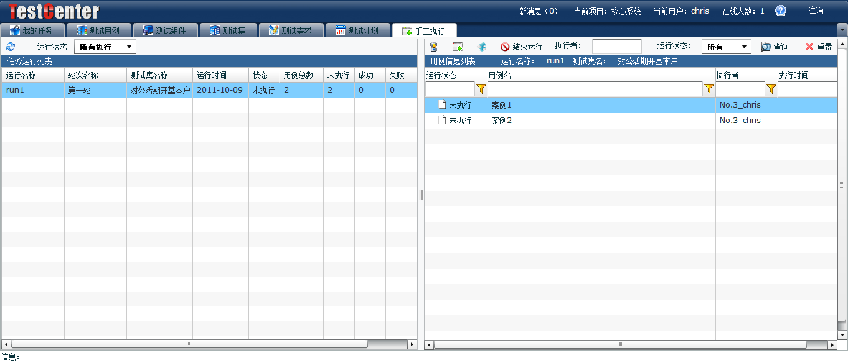Open the 所有执行 dropdown

pos(129,46)
